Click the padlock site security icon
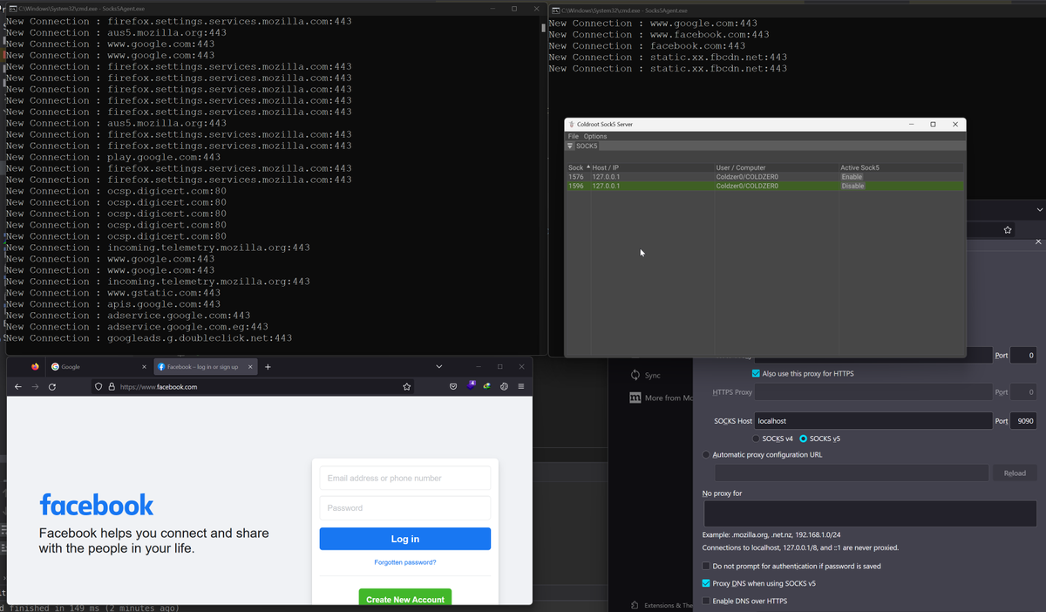The image size is (1046, 612). point(112,386)
